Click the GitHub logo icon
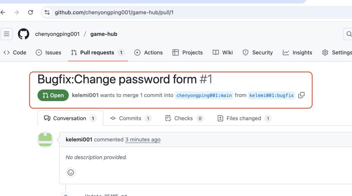The image size is (352, 196). click(24, 34)
